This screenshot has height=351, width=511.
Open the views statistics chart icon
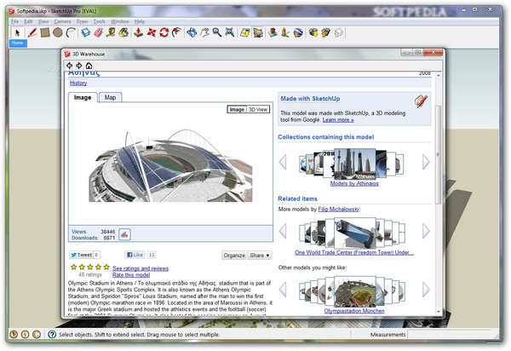coord(124,234)
